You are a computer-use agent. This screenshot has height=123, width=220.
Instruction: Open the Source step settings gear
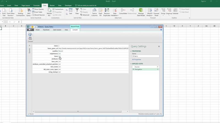158,67
